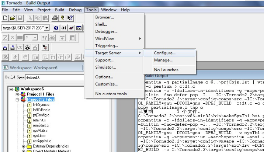Choose Debugger... from Tools menu
The width and height of the screenshot is (267, 156).
(x=114, y=31)
